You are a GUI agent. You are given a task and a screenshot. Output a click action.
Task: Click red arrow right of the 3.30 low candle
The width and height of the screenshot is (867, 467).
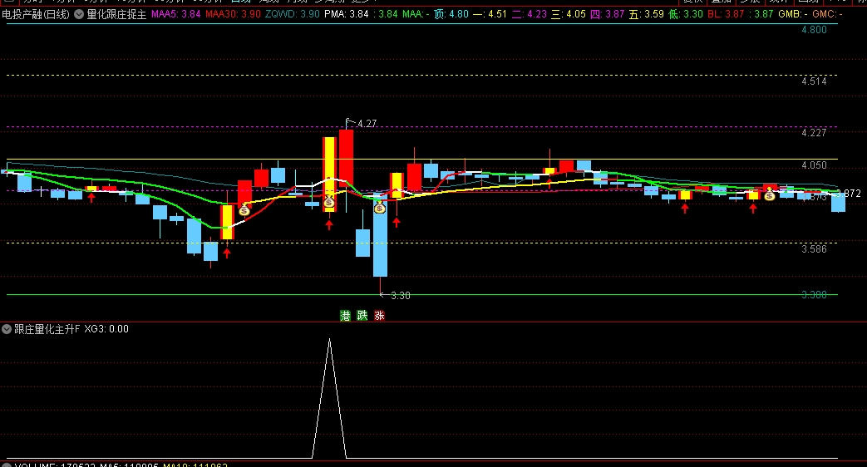[x=397, y=222]
